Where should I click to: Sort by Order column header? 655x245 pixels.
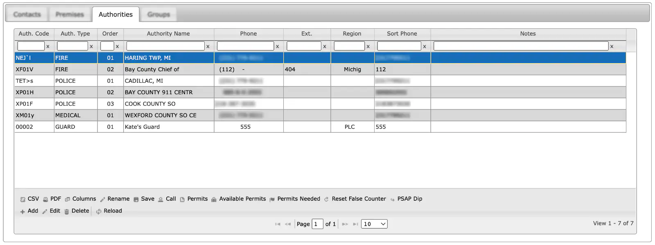[110, 34]
